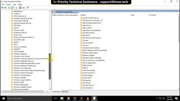
Task: Click the settings list vertical scrollbar thumb
Action: click(x=179, y=29)
